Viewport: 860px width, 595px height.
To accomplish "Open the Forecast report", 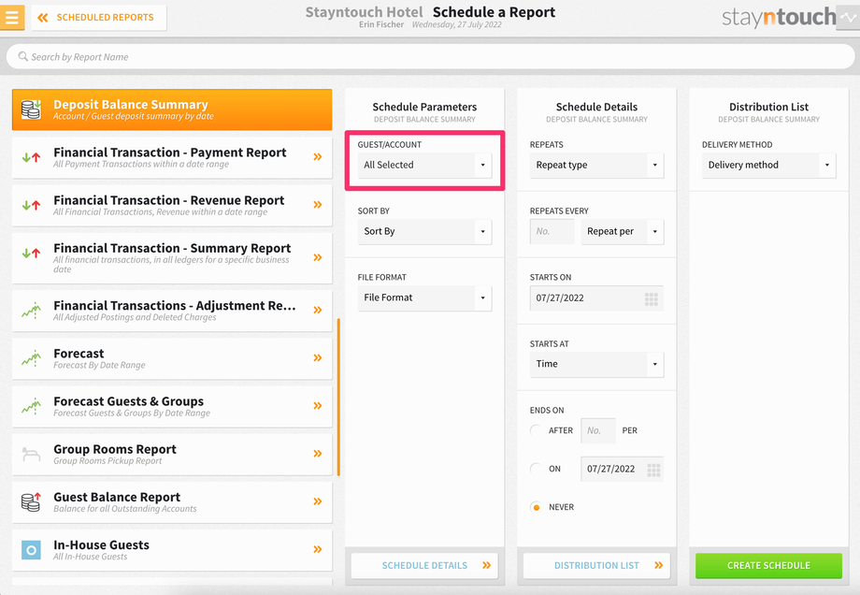I will (172, 358).
